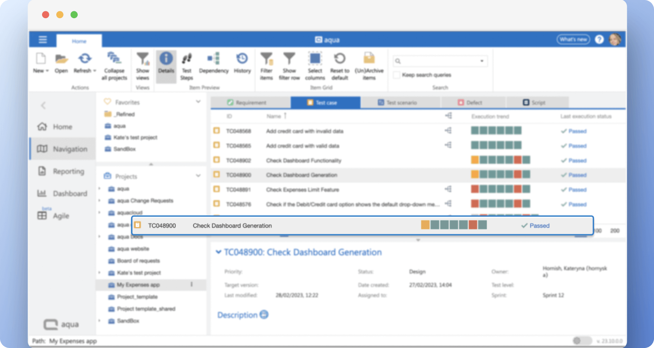Open the help question mark icon
Image resolution: width=654 pixels, height=348 pixels.
(599, 39)
